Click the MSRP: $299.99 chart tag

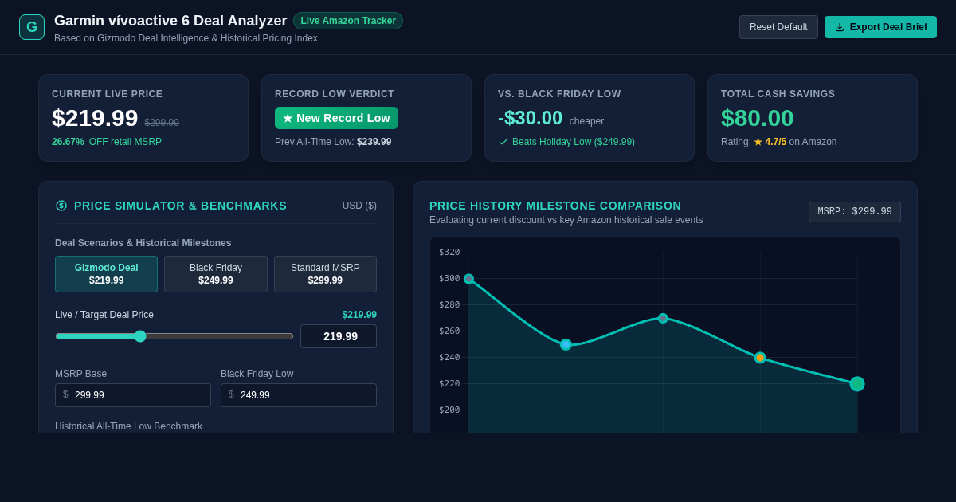(x=855, y=212)
